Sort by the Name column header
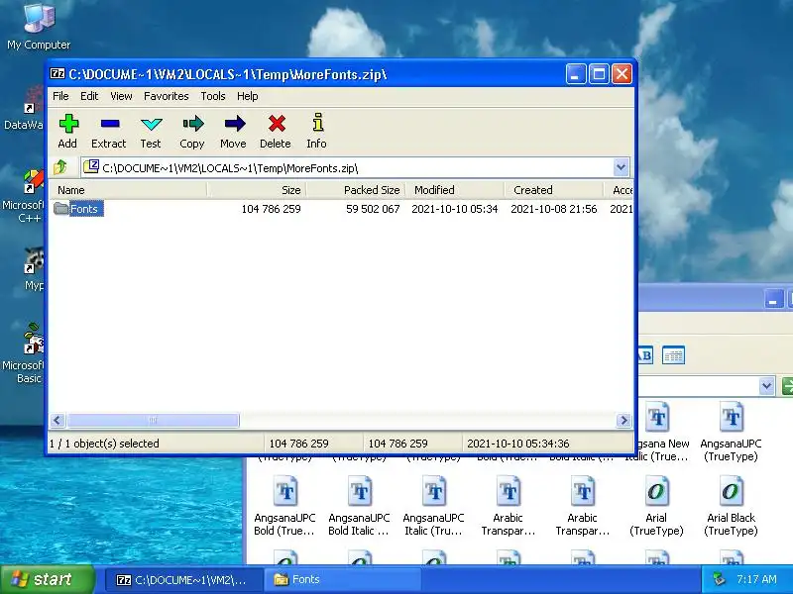The image size is (793, 594). (x=128, y=190)
